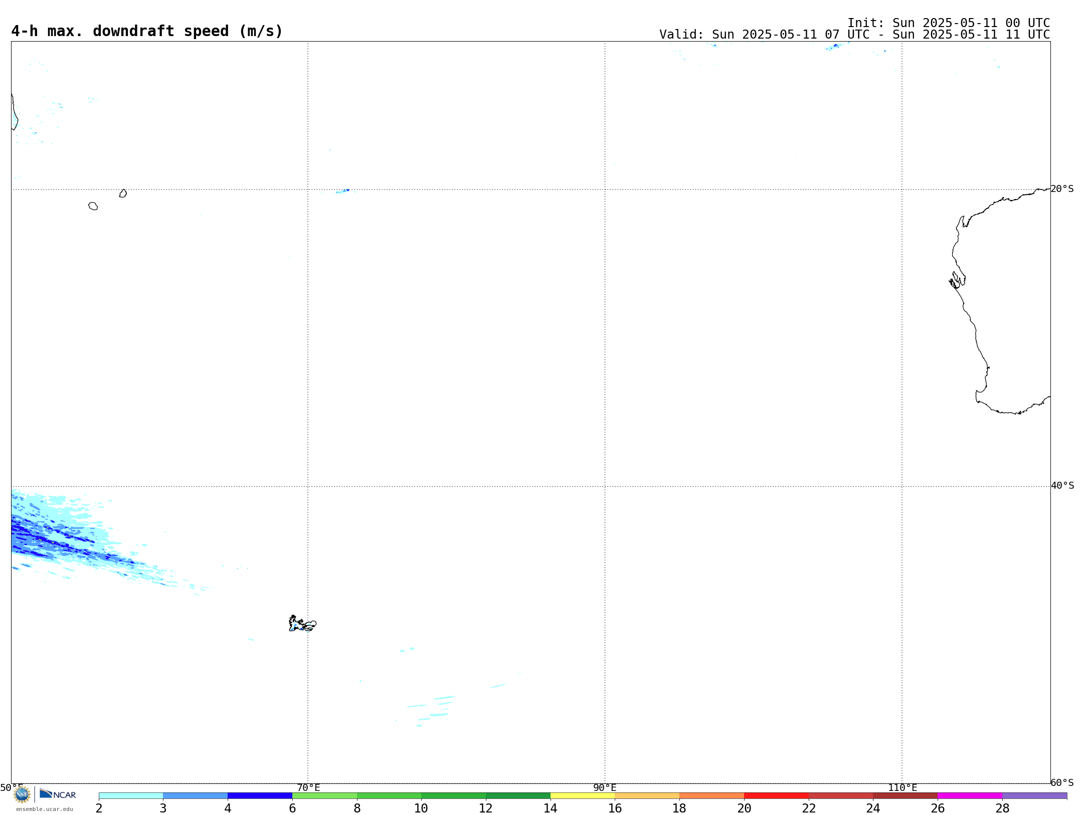Click the 110°E longitude label
The width and height of the screenshot is (1083, 815).
902,787
